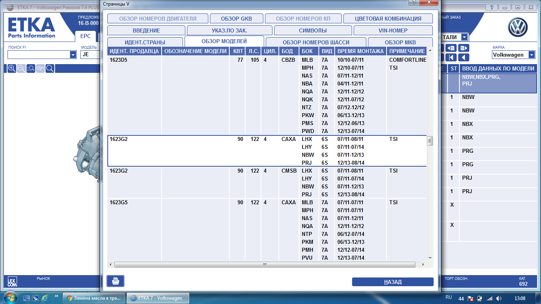Click the vertical scrollbar thumb in the table
The width and height of the screenshot is (541, 304).
(430, 141)
